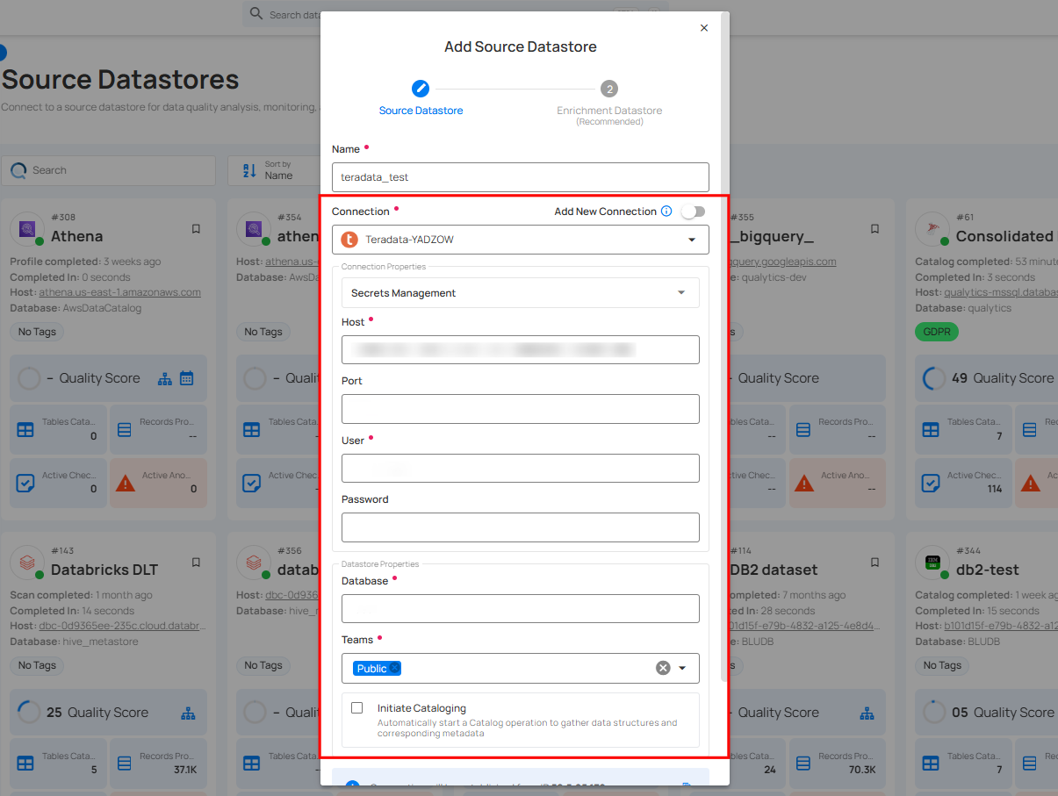Clear all selected teams with X icon
Image resolution: width=1058 pixels, height=796 pixels.
coord(663,668)
